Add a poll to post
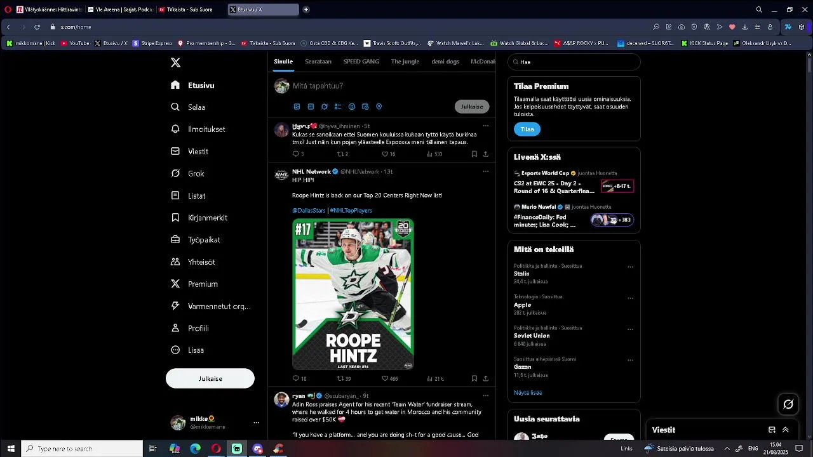Image resolution: width=813 pixels, height=457 pixels. [x=338, y=107]
